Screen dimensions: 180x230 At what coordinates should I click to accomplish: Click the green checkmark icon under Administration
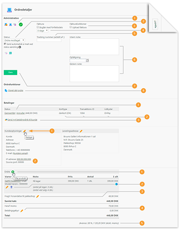(x=21, y=25)
